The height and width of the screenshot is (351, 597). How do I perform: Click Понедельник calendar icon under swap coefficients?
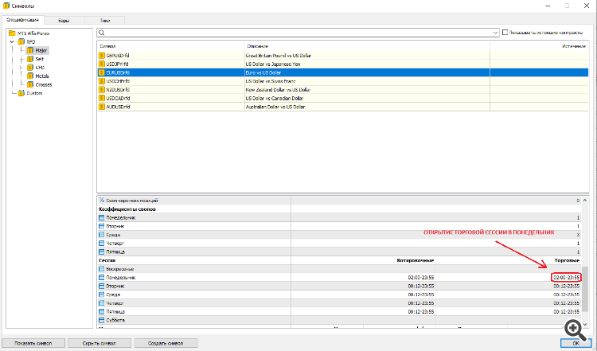102,218
